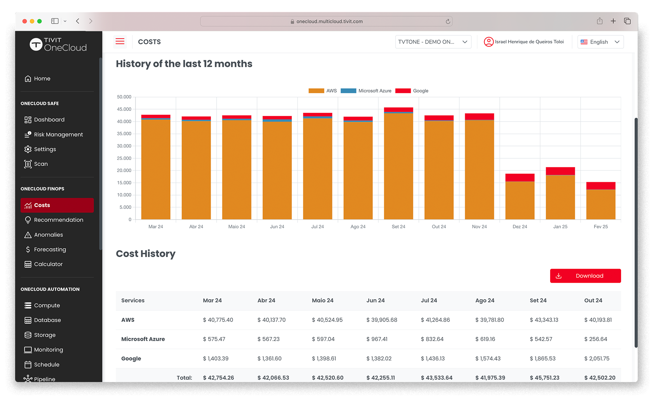Click the Forecasting dollar sign icon
Viewport: 655px width, 404px height.
[28, 249]
